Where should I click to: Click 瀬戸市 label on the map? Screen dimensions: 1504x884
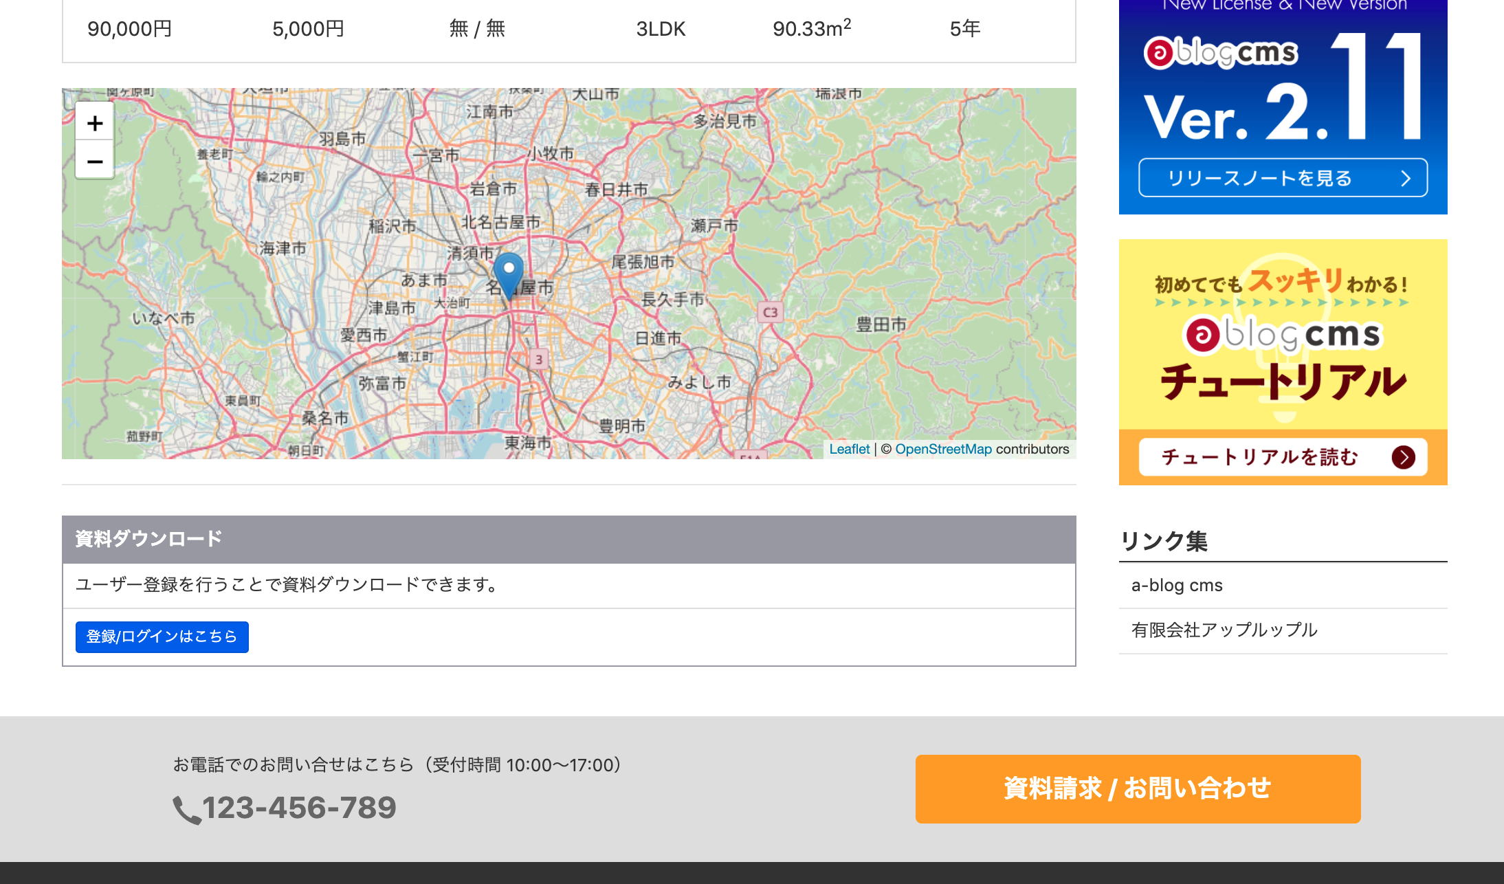click(x=714, y=225)
